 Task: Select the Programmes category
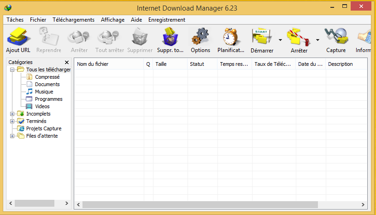pos(49,99)
